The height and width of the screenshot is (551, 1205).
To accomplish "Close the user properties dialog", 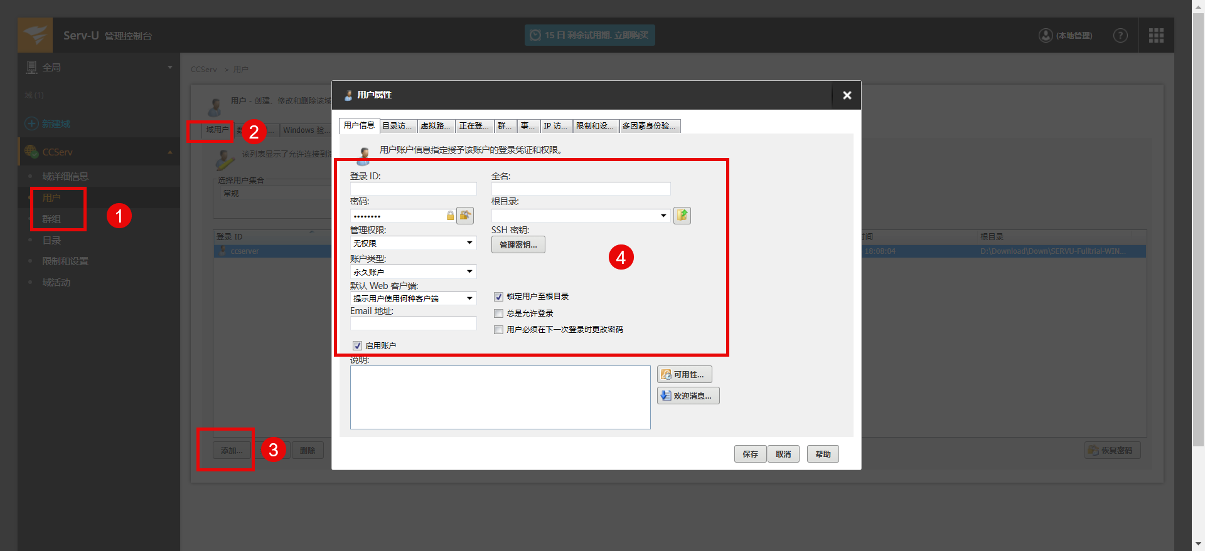I will [847, 95].
